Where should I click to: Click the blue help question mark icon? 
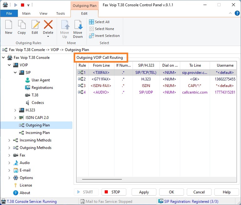click(x=237, y=13)
